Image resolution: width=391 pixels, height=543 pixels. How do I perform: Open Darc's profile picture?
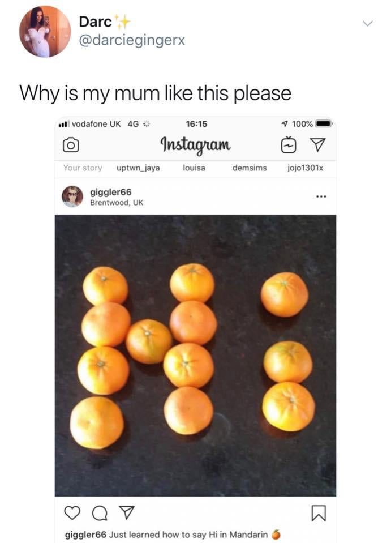click(45, 32)
